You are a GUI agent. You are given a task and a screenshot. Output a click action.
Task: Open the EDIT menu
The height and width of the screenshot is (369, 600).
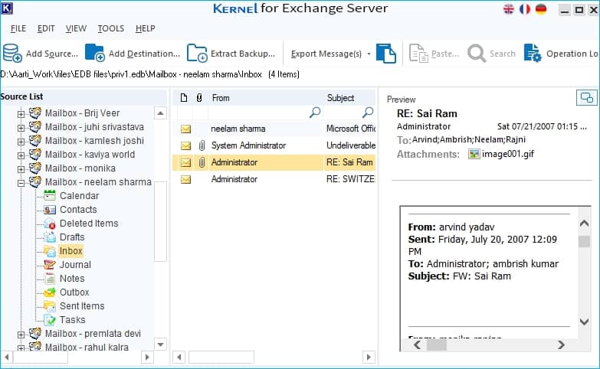click(x=46, y=28)
